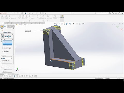Enable Multi Radius Fillet checkbox

click(3, 60)
